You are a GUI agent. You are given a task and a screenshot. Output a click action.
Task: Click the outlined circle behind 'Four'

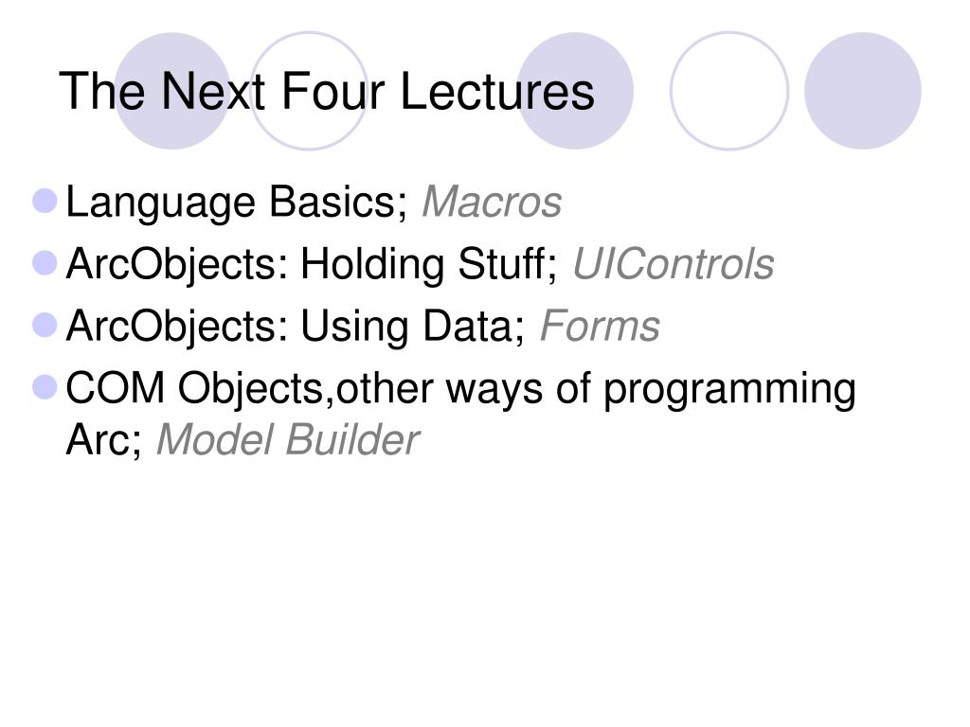(308, 91)
